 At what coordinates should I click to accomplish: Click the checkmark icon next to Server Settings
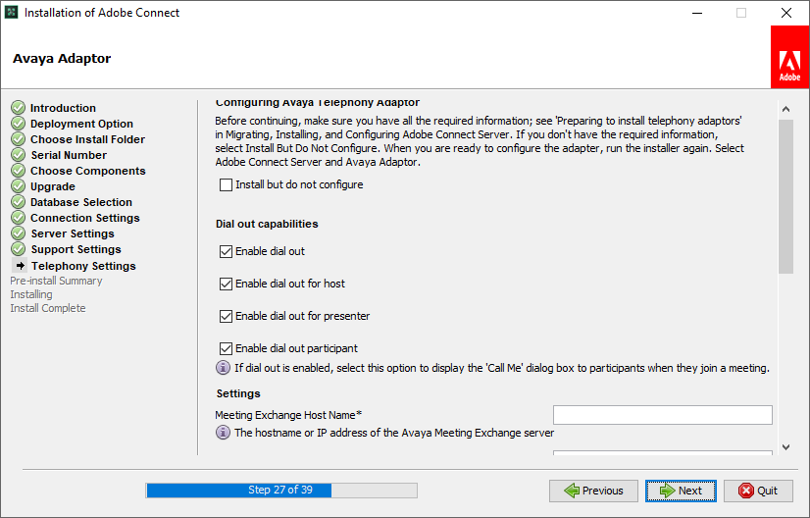pos(18,233)
